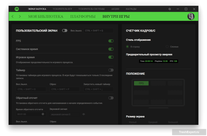This screenshot has height=136, width=207.
Task: Go forward with the right arrow
Action: click(x=20, y=16)
